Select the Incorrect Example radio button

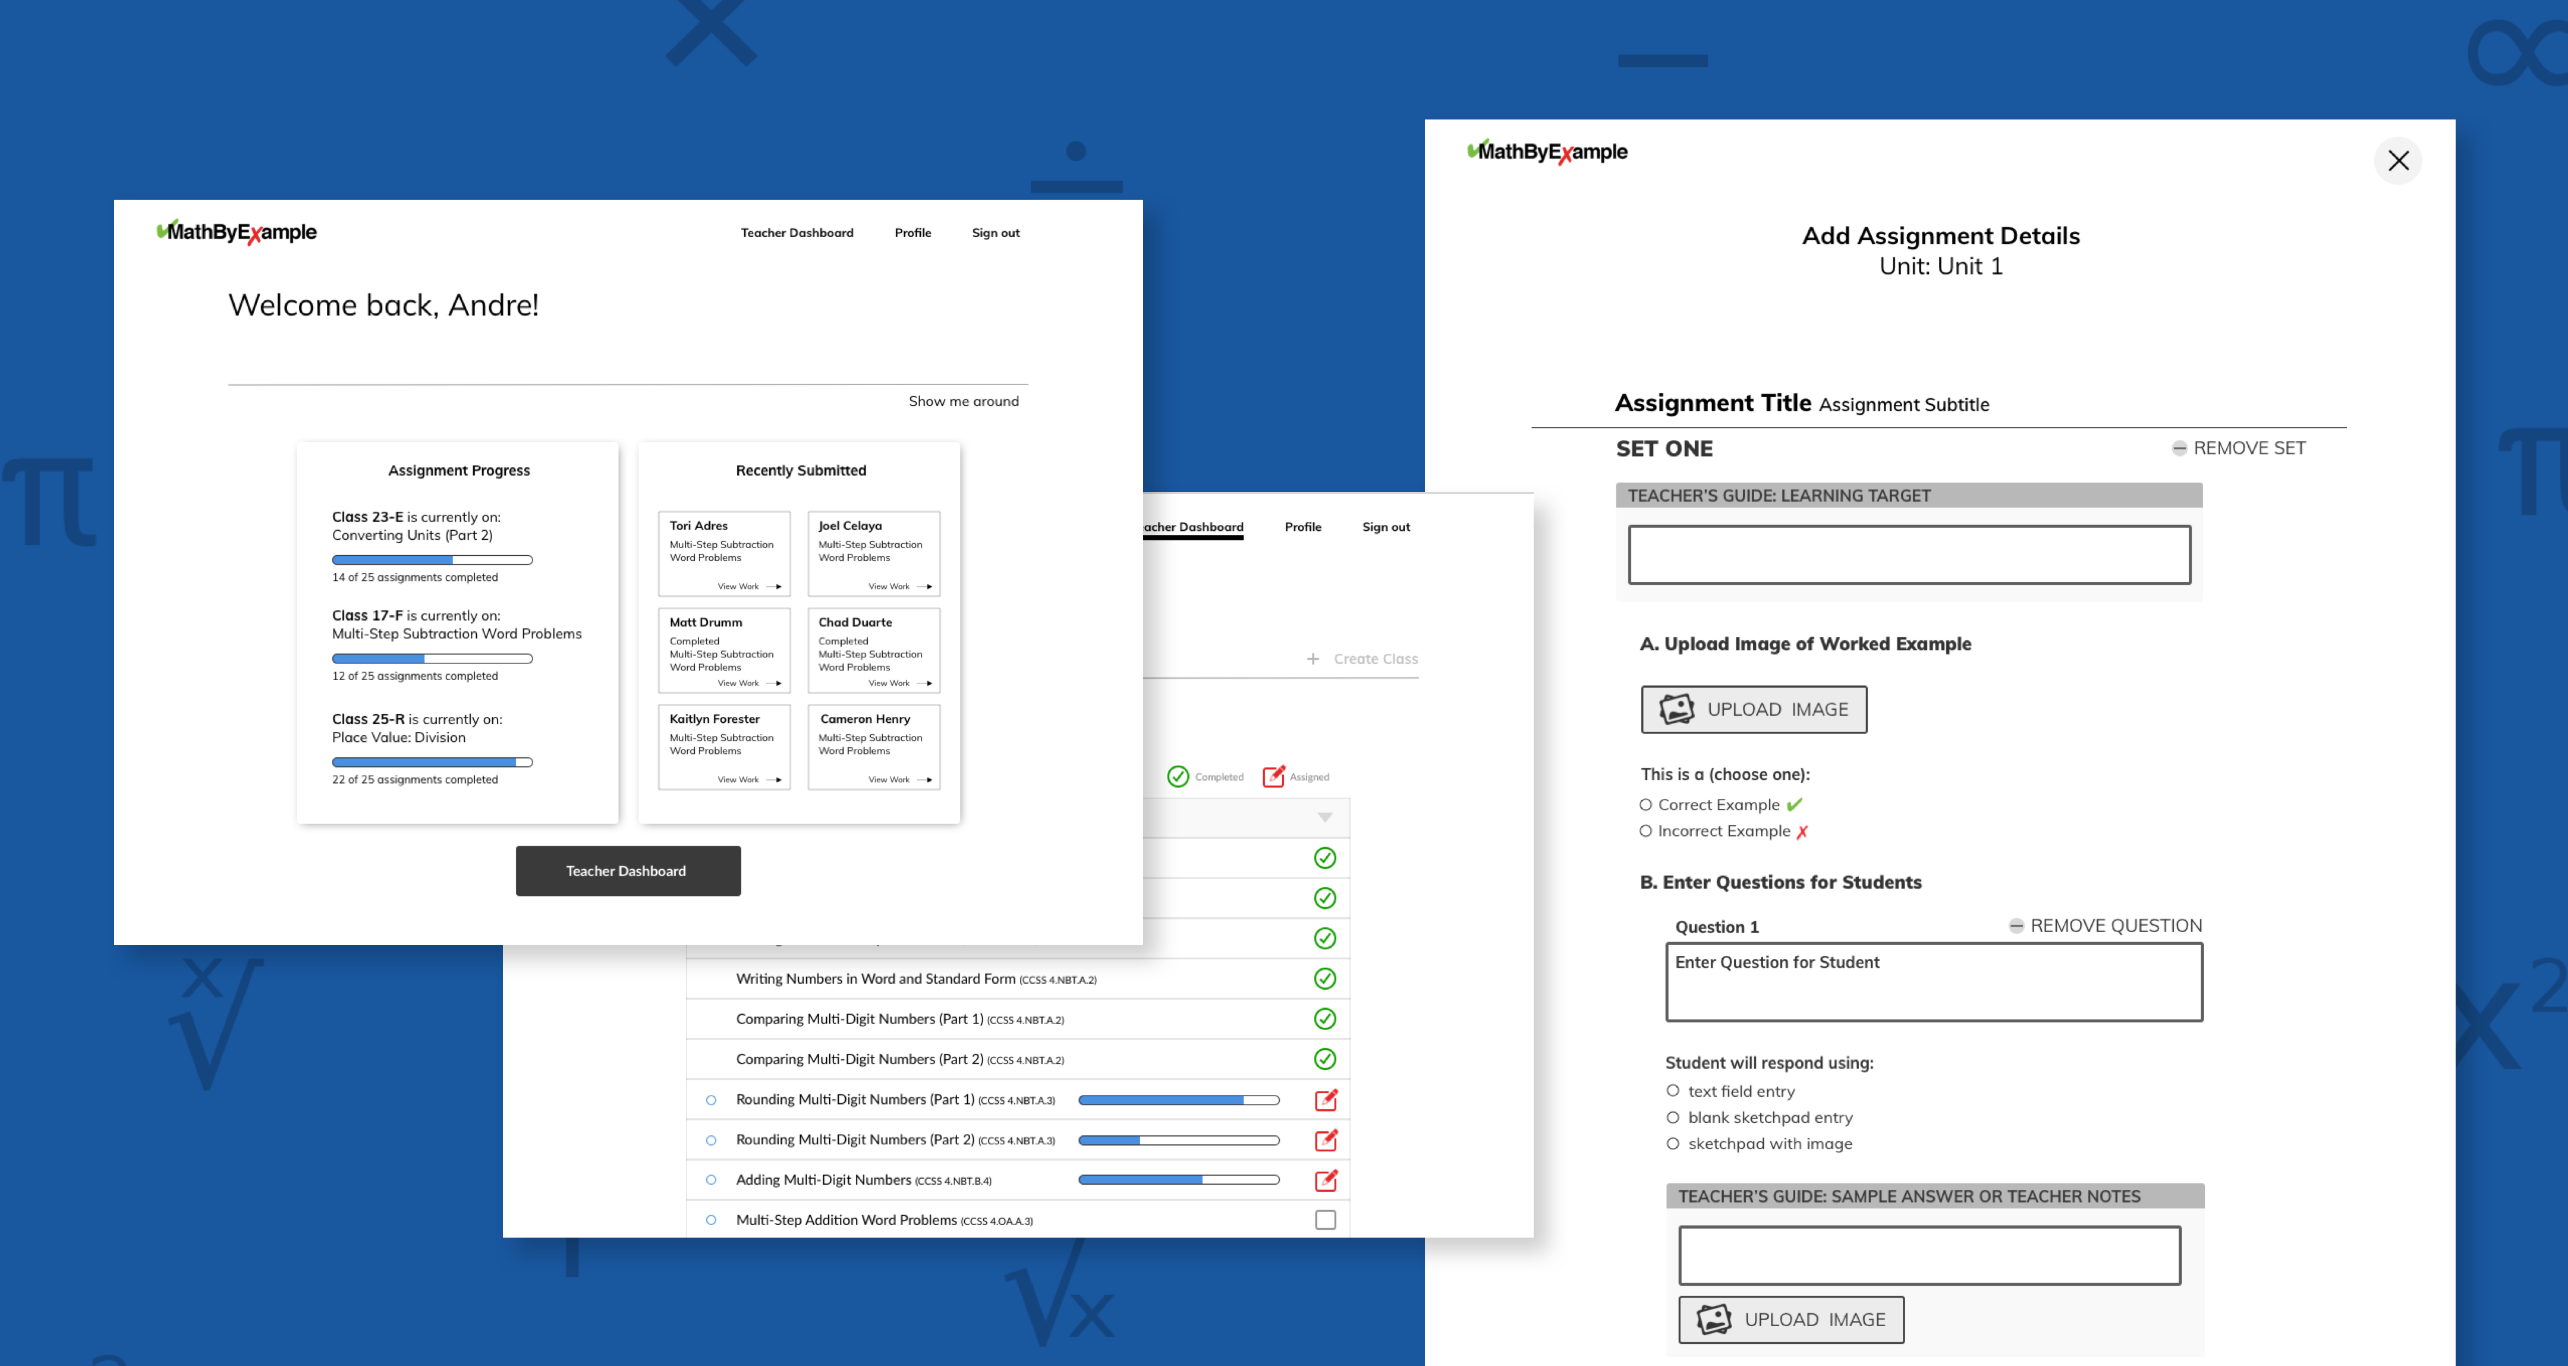(1644, 831)
